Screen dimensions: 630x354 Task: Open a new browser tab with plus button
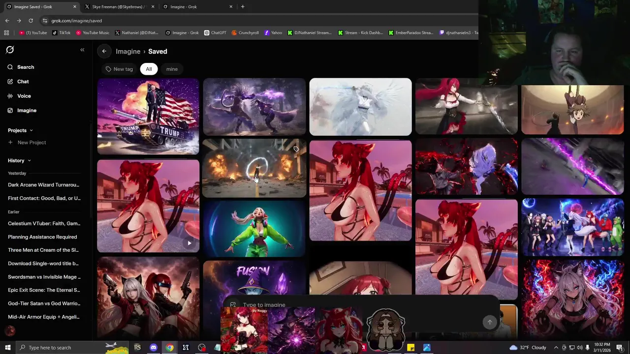point(243,7)
